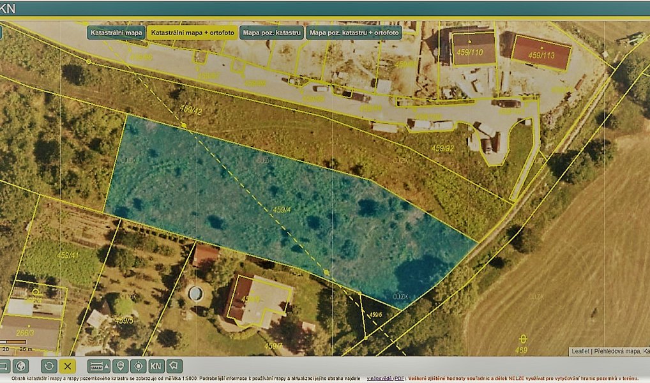Open the Přehledová mapa attribution link
The width and height of the screenshot is (650, 383).
(617, 351)
